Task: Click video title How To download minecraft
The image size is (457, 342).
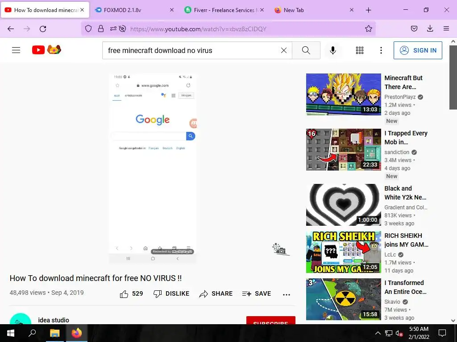Action: tap(96, 278)
